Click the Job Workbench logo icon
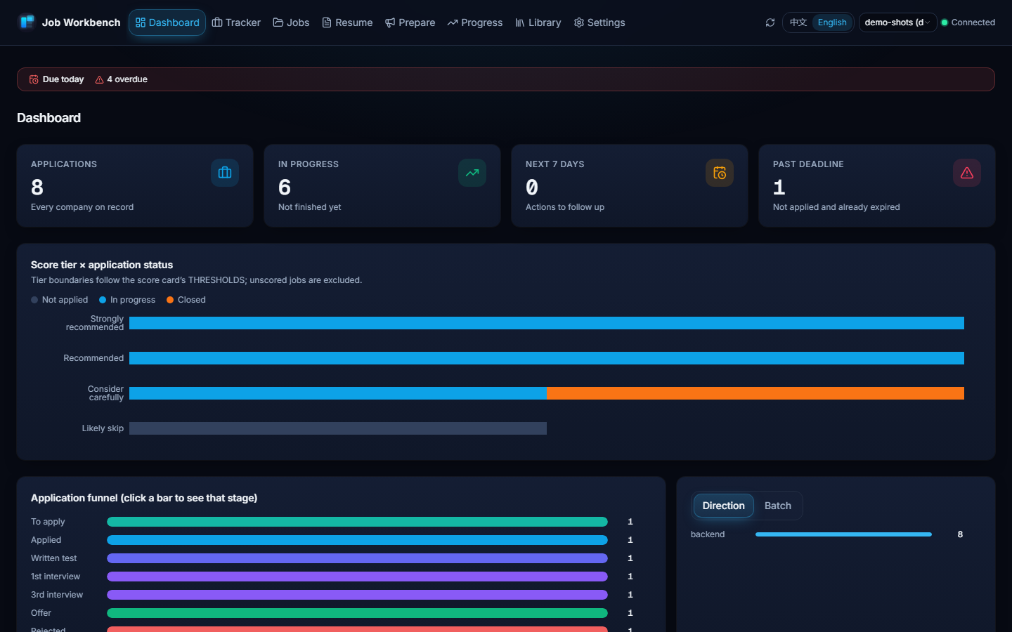This screenshot has height=632, width=1012. 27,22
